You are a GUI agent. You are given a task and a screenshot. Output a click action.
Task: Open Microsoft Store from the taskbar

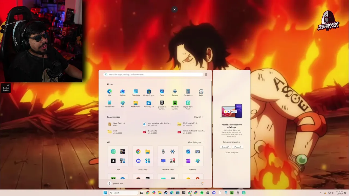tap(178, 193)
